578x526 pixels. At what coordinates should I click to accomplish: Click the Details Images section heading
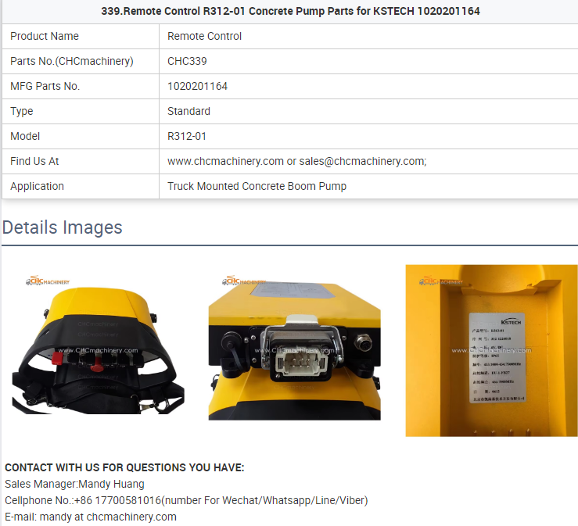[62, 227]
